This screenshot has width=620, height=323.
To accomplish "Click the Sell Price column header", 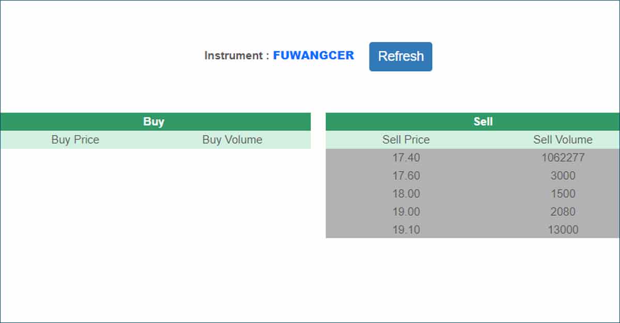I will tap(406, 140).
